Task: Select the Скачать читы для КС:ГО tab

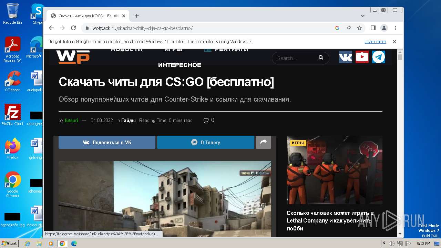Action: 88,16
